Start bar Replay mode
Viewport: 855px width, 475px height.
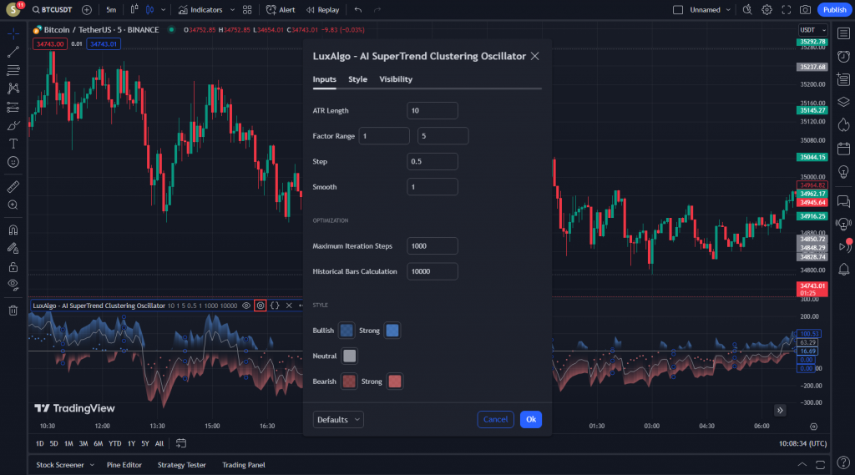click(322, 10)
